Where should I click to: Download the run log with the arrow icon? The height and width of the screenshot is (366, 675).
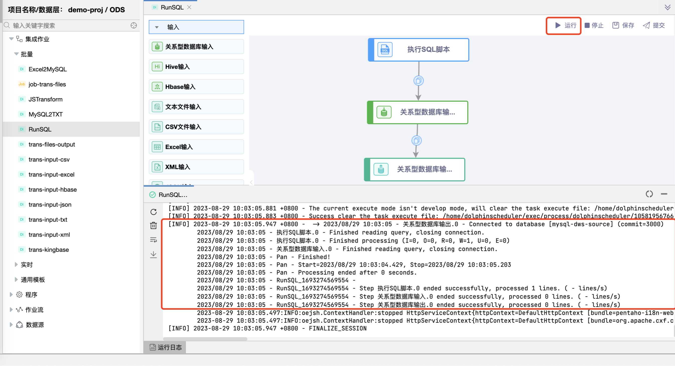pyautogui.click(x=154, y=254)
